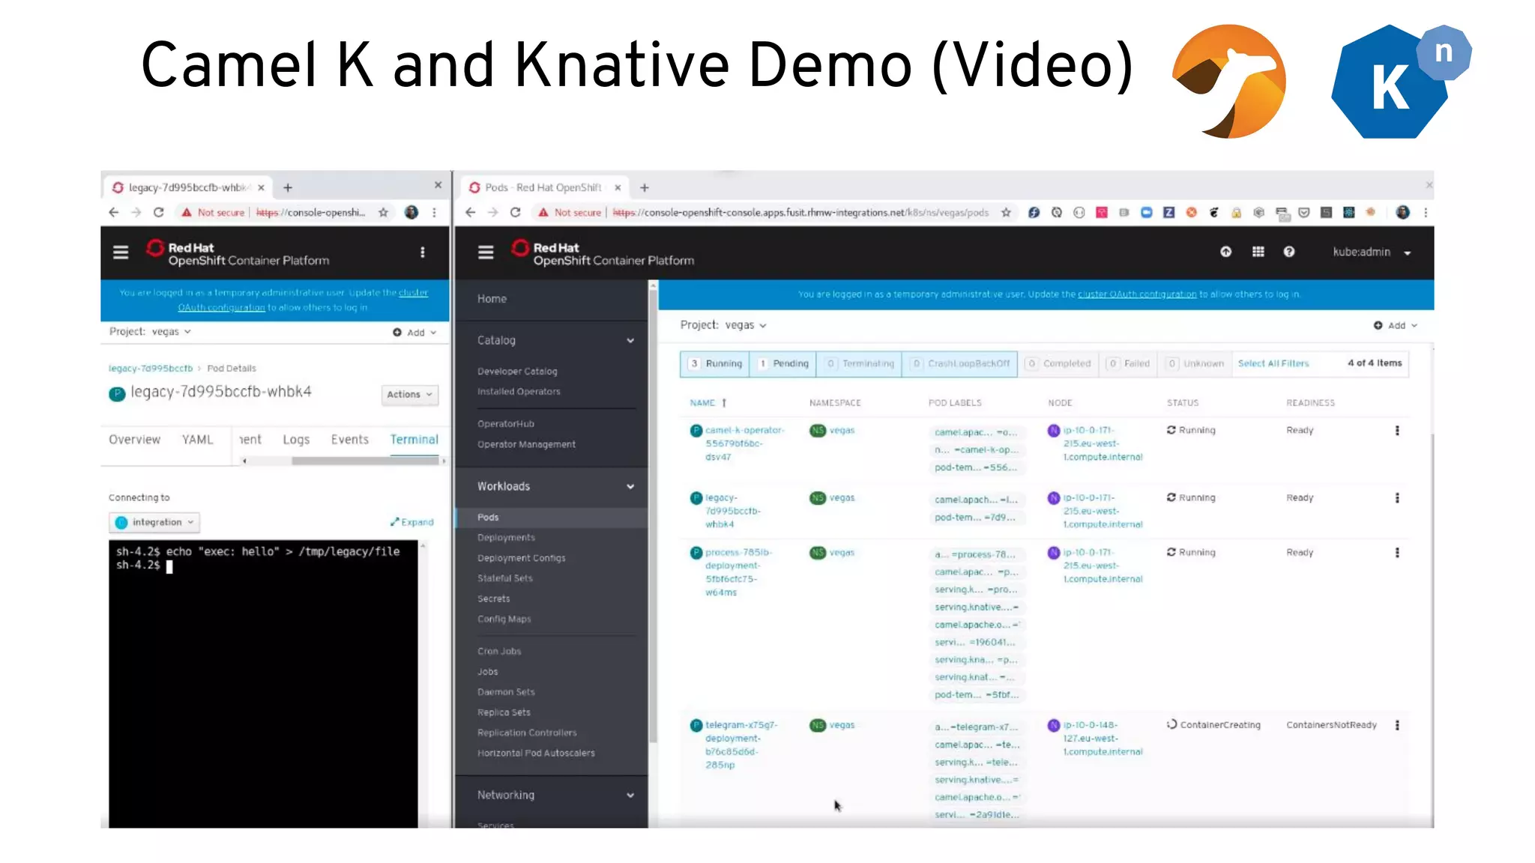The width and height of the screenshot is (1535, 863).
Task: Open the integration container dropdown
Action: [x=155, y=522]
